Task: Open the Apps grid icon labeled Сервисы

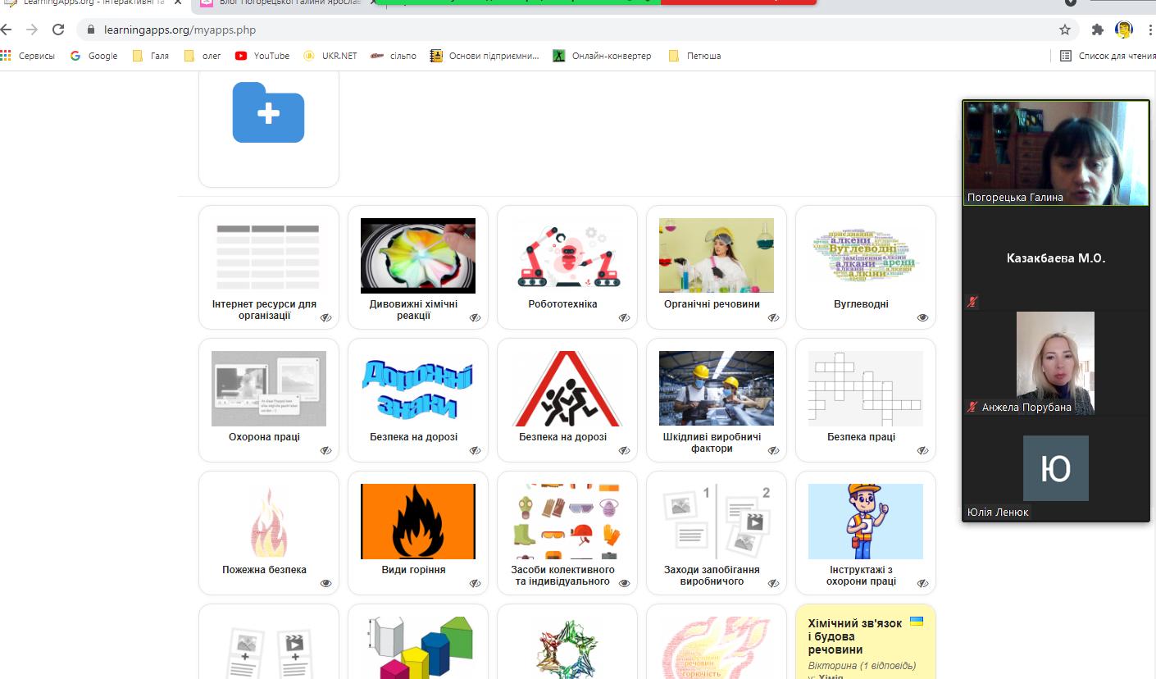Action: click(x=7, y=56)
